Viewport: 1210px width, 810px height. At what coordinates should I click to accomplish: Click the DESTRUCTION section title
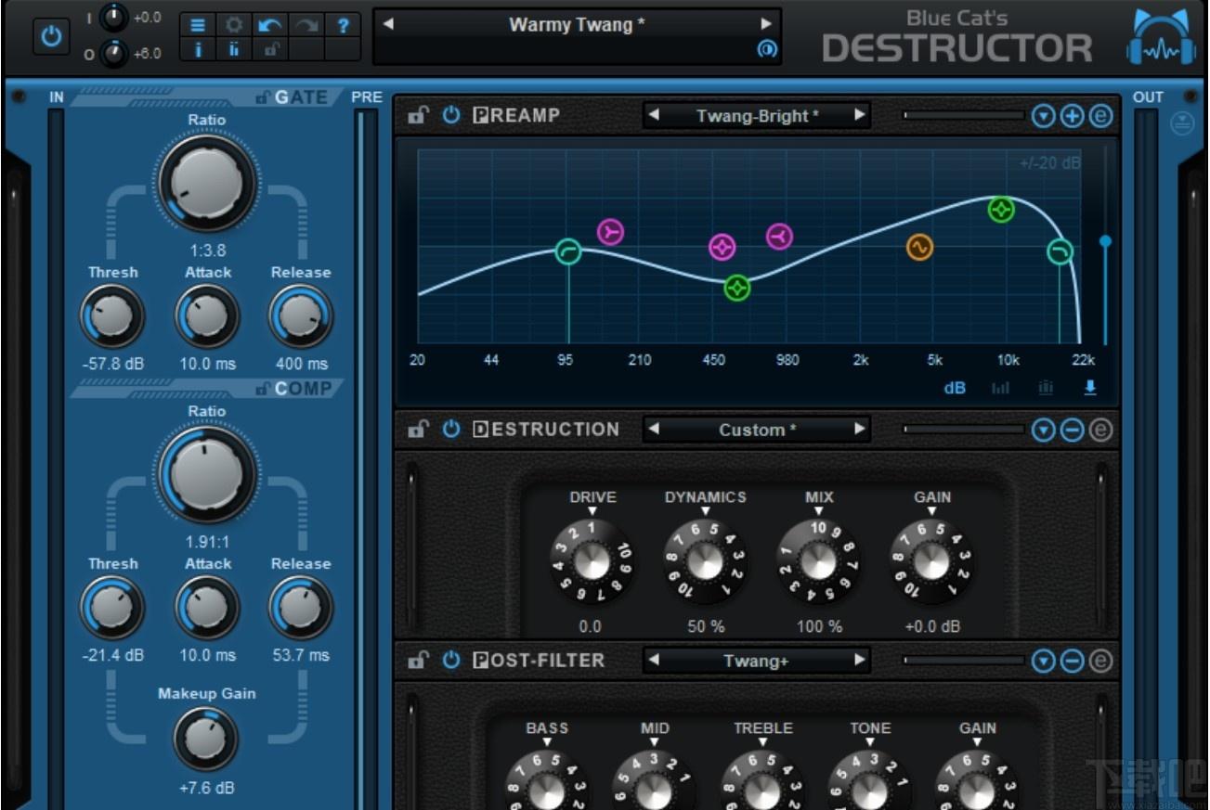(x=546, y=430)
